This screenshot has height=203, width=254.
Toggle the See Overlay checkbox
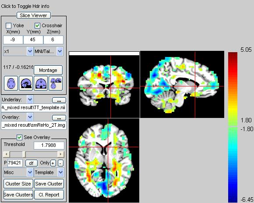19,138
